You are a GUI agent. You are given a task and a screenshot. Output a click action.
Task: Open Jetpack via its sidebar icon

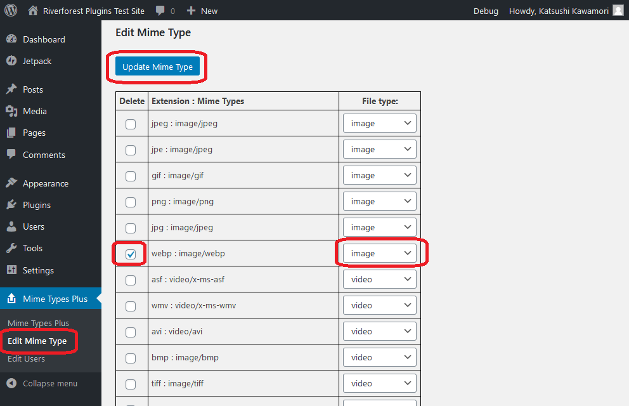pos(11,61)
